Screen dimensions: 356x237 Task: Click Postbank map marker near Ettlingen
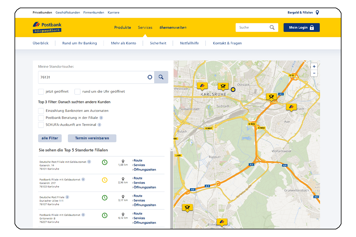[222, 222]
